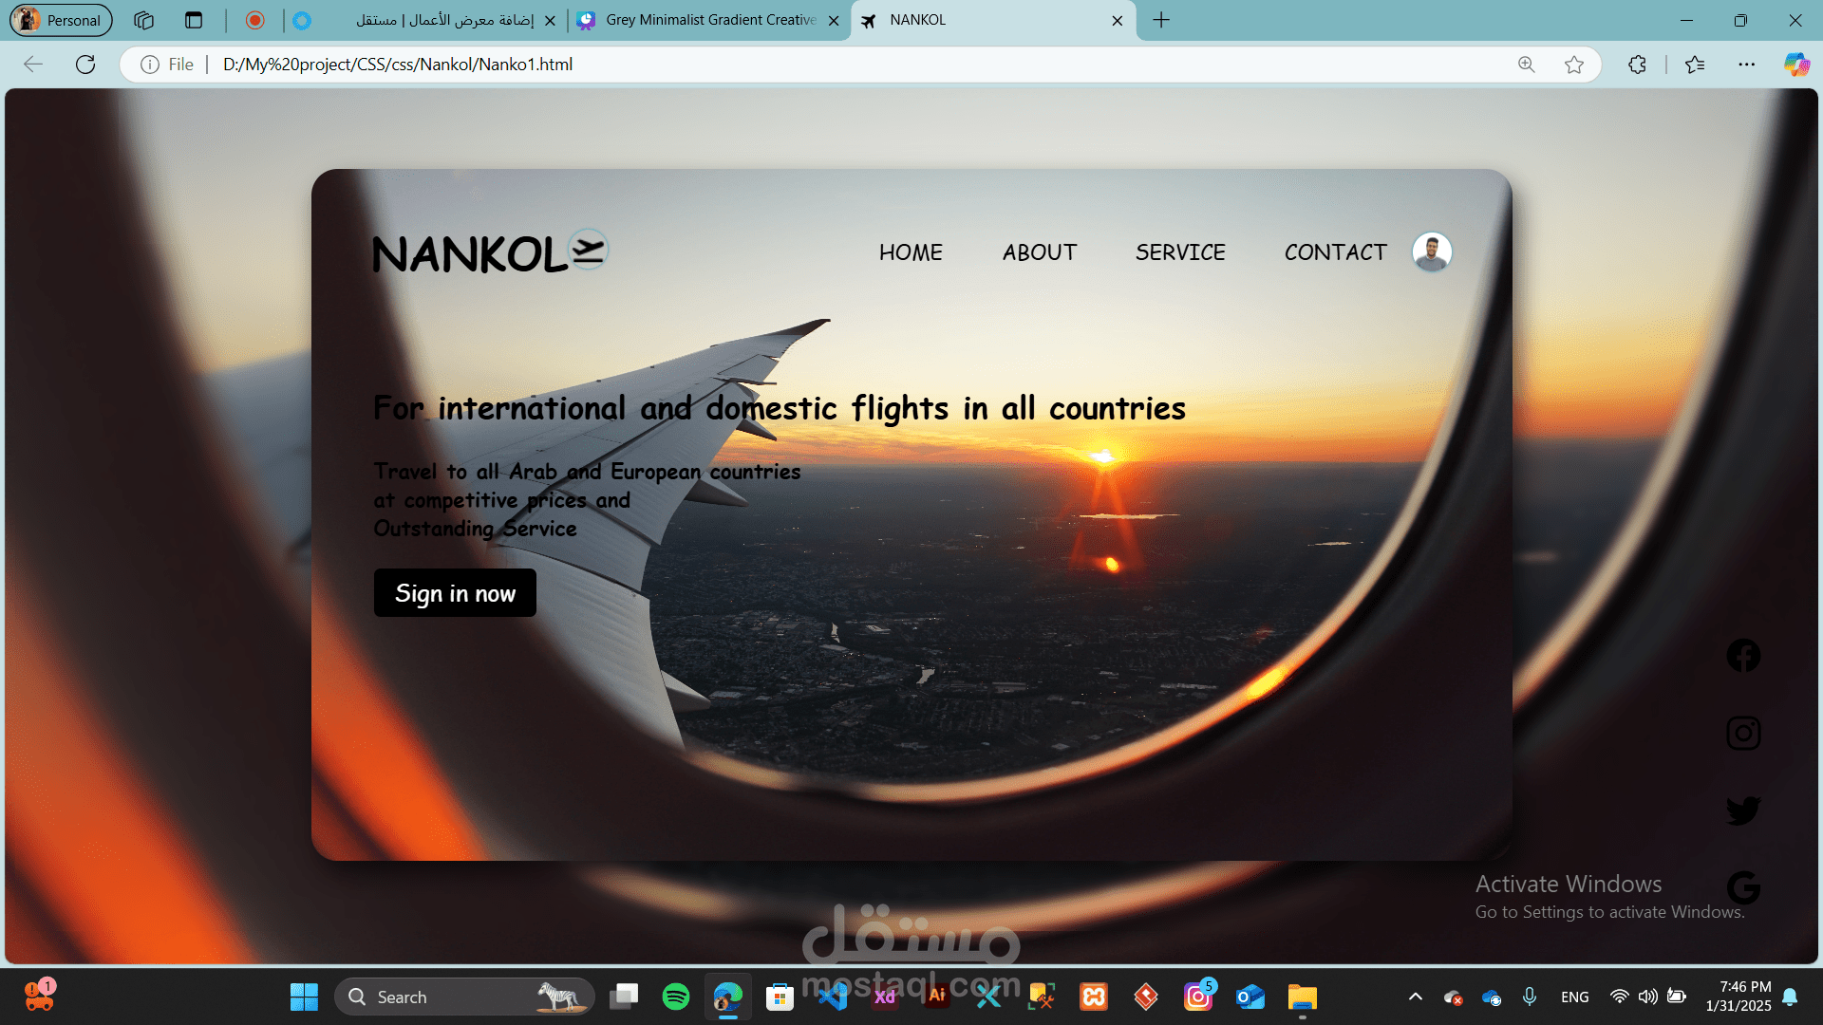Image resolution: width=1823 pixels, height=1025 pixels.
Task: Open the Windows Start menu
Action: pos(304,997)
